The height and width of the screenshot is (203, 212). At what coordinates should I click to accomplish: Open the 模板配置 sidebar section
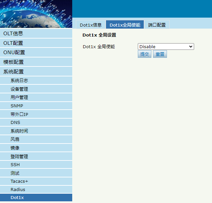(36, 62)
